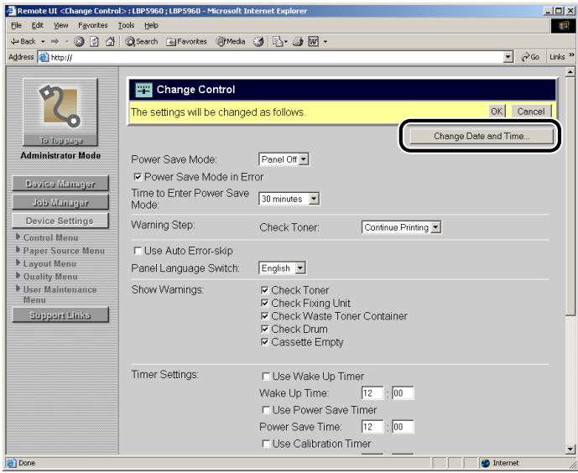The height and width of the screenshot is (473, 578).
Task: Open the Help menu
Action: coord(151,25)
